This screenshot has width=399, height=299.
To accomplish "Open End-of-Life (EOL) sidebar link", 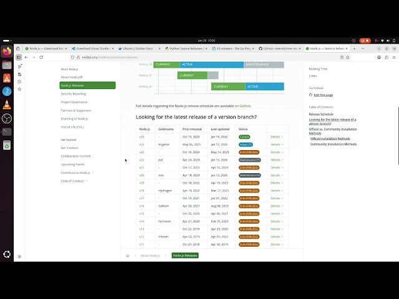I will pyautogui.click(x=72, y=127).
